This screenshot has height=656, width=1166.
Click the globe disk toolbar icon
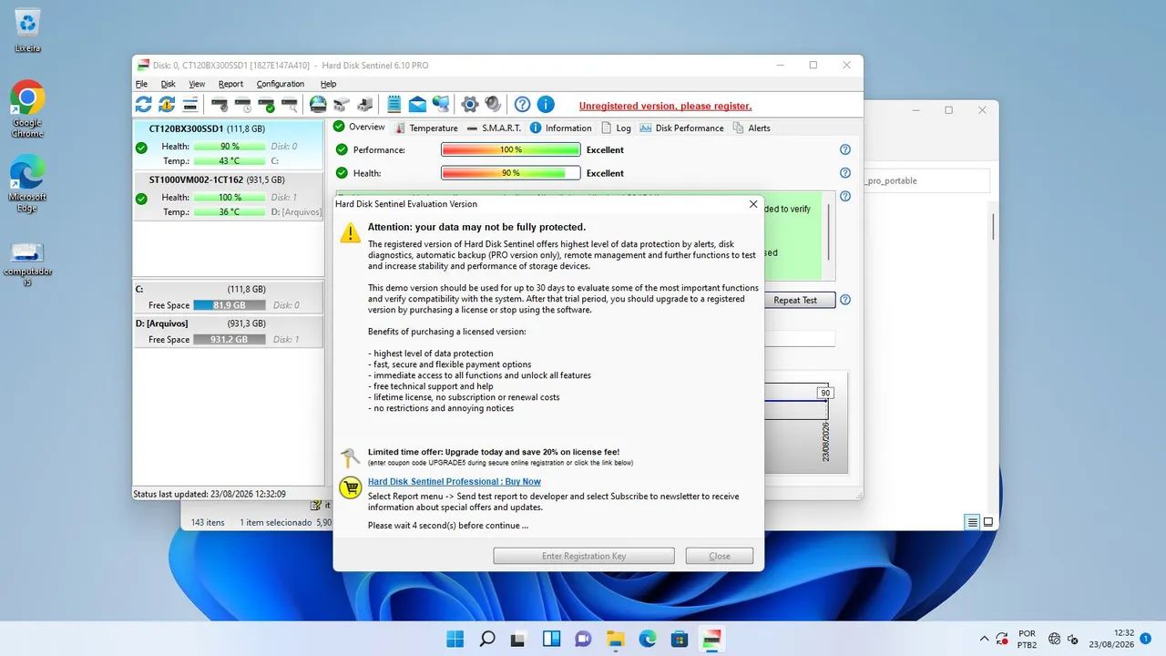point(318,105)
